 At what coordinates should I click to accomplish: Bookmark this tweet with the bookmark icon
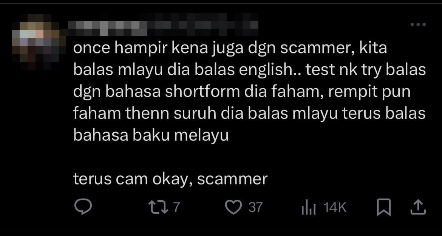coord(384,207)
